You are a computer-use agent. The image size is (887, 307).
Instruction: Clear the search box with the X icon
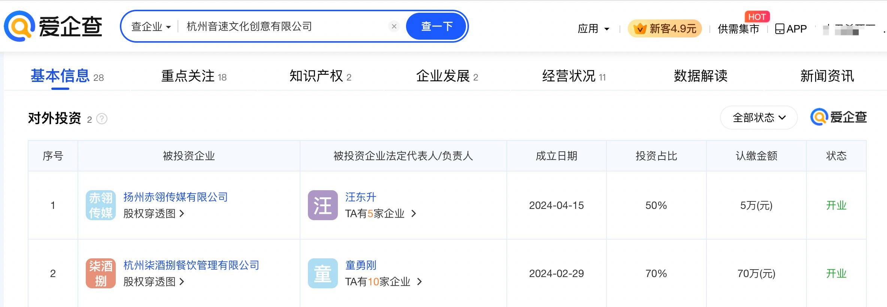[394, 26]
